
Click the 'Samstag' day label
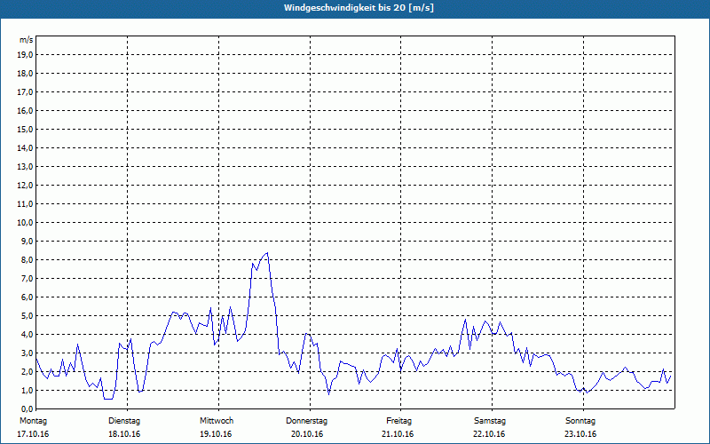tap(490, 421)
